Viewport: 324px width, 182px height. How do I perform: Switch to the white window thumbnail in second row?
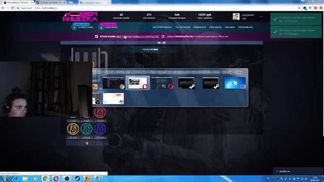113,99
